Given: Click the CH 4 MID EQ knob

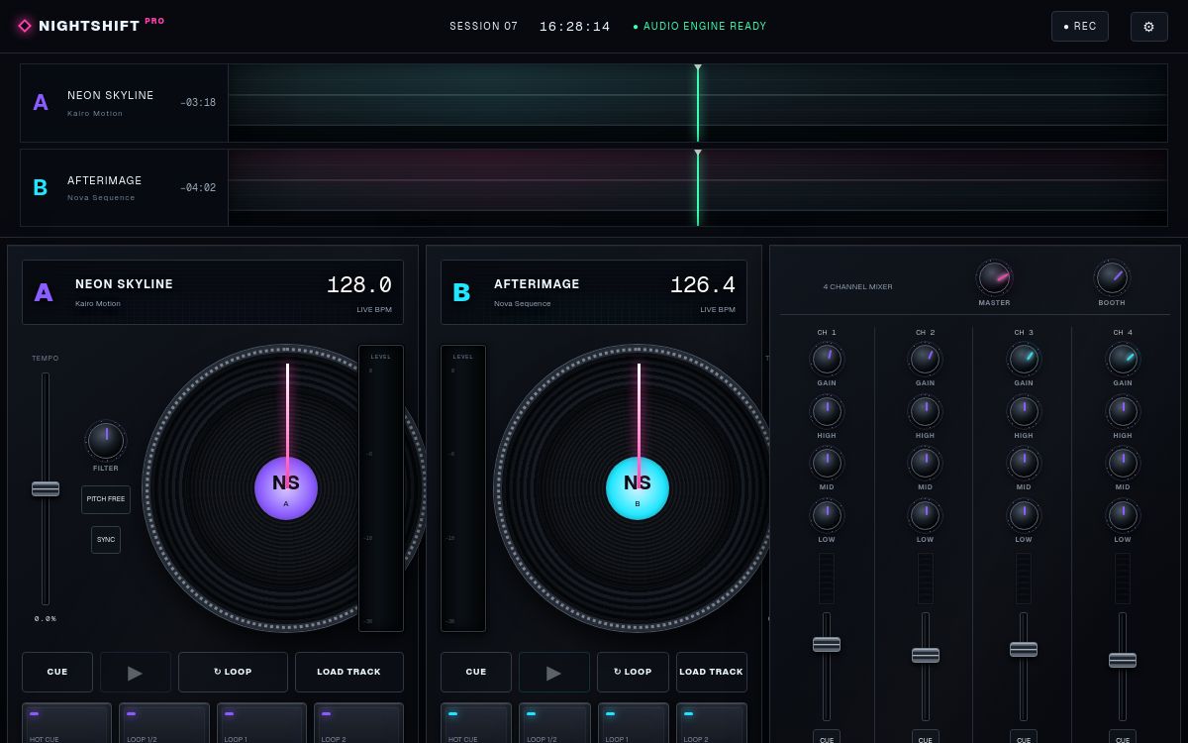Looking at the screenshot, I should (x=1123, y=463).
